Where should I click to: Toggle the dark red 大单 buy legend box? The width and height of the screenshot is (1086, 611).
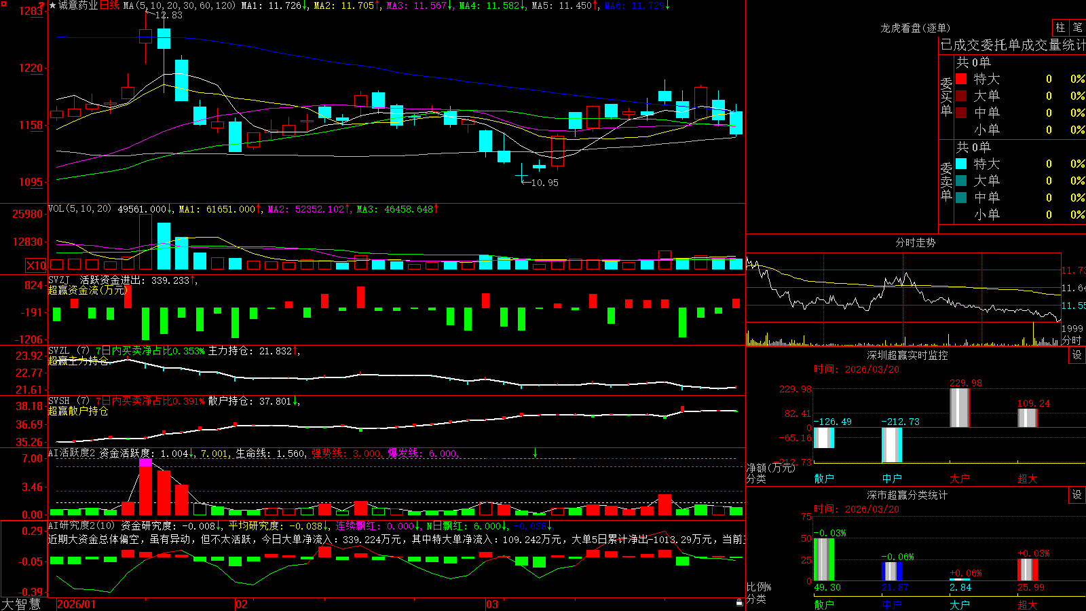pos(961,96)
